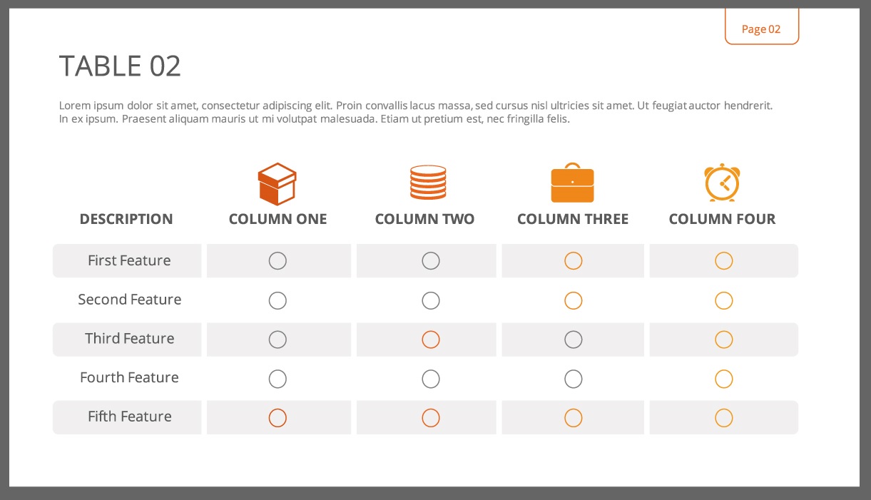Click the Lorem ipsum description paragraph
Image resolution: width=871 pixels, height=500 pixels.
click(x=415, y=112)
